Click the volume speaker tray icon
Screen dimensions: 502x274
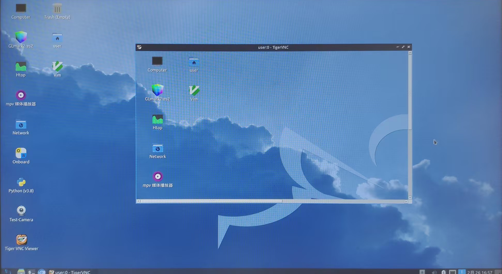[434, 272]
